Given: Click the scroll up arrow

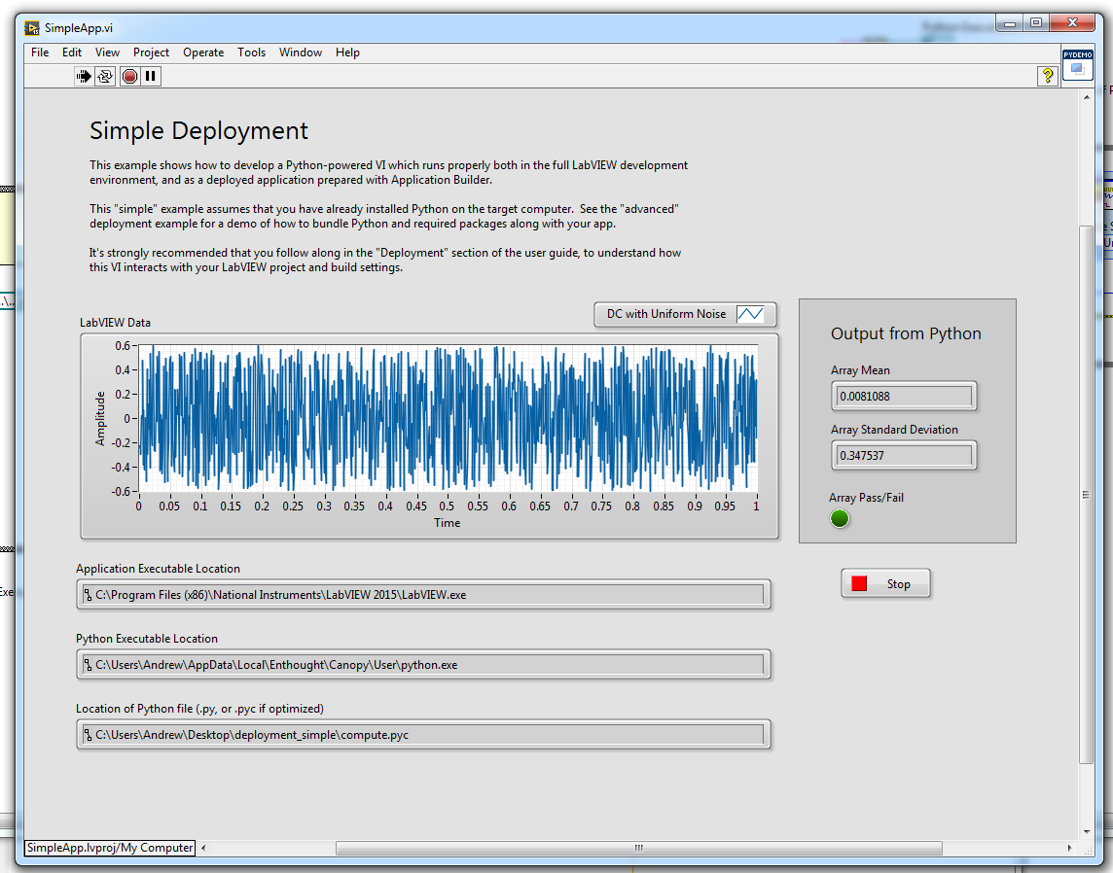Looking at the screenshot, I should click(1087, 97).
